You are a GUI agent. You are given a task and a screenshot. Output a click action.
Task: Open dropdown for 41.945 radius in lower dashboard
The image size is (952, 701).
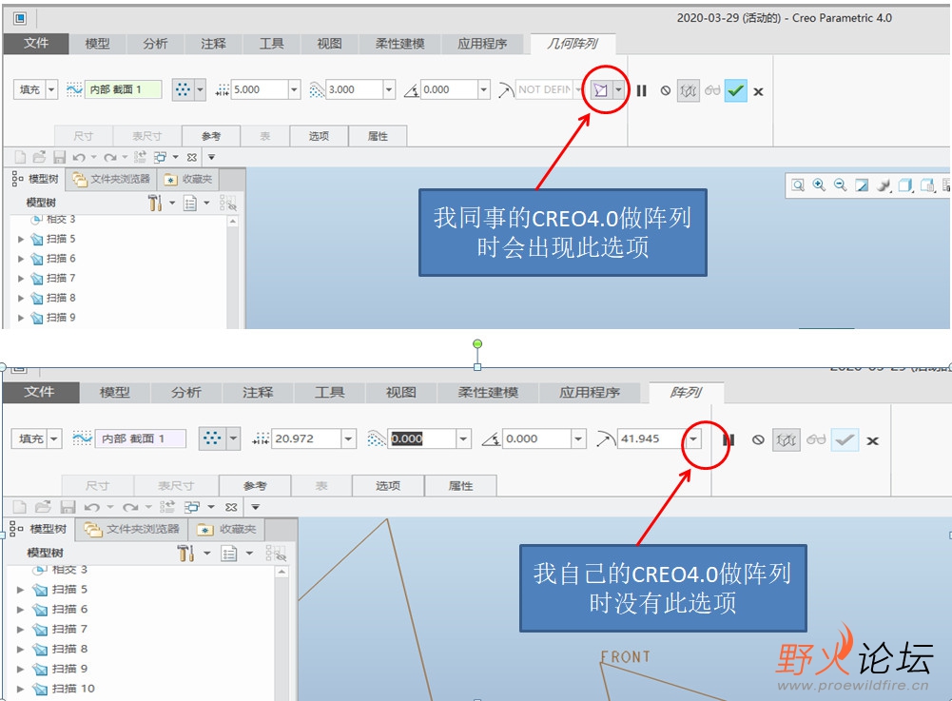pos(693,438)
